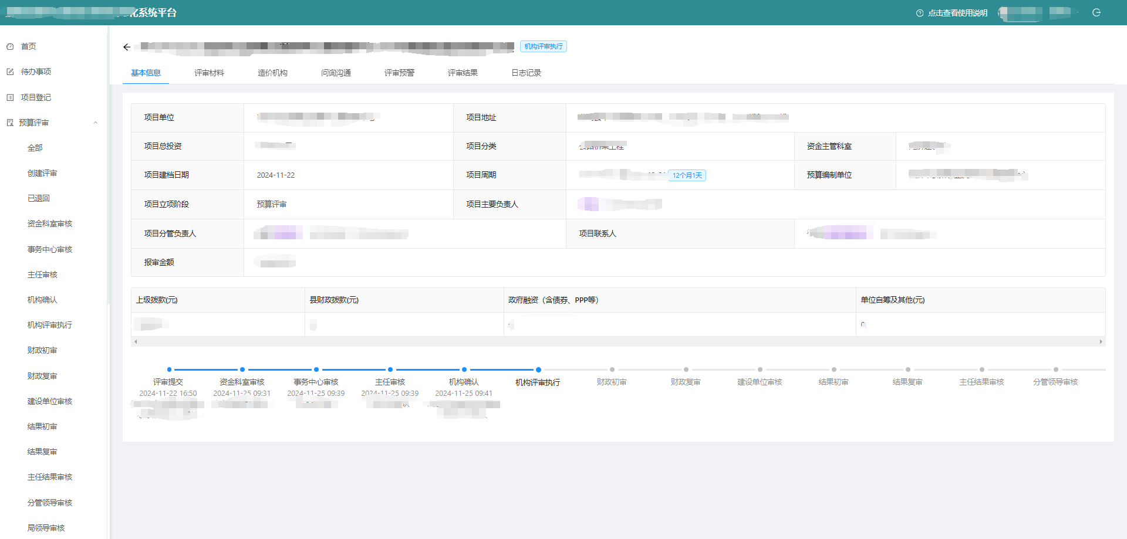Image resolution: width=1127 pixels, height=539 pixels.
Task: Click the 单位自筹及其他(元) column header
Action: 981,300
